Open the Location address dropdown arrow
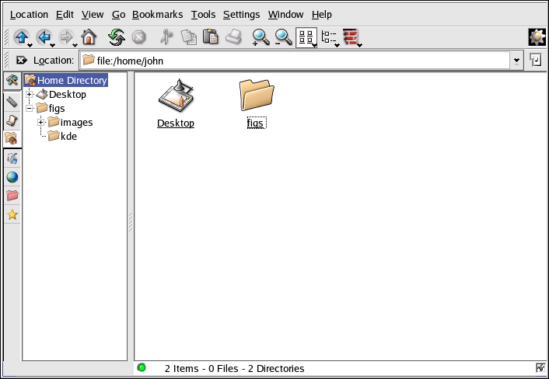 pos(516,61)
